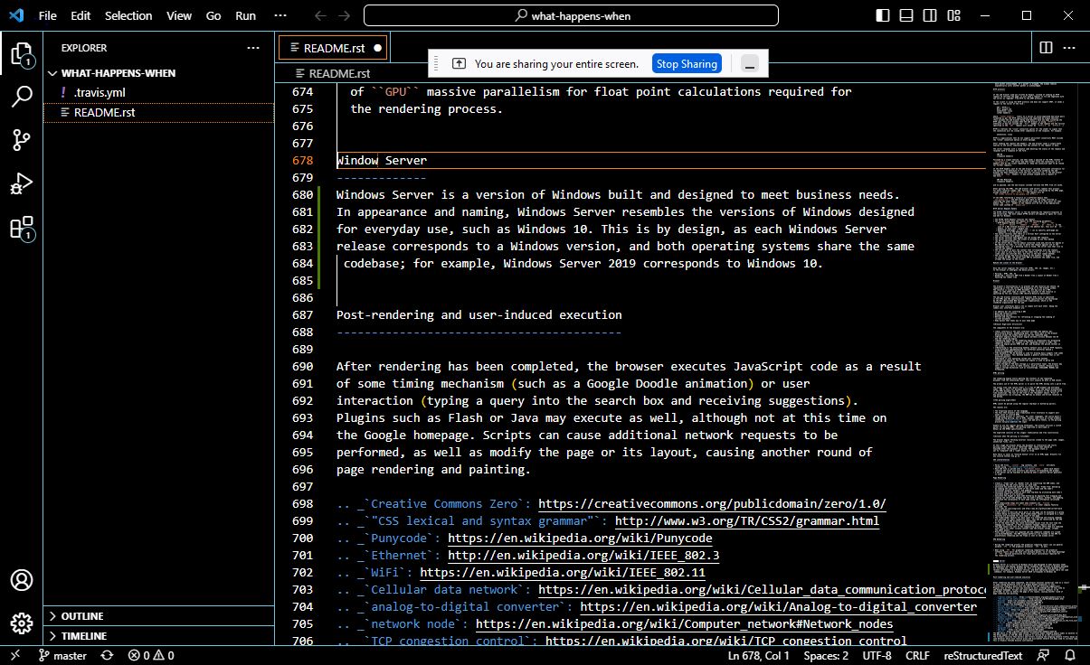Click the README.rst breadcrumb
The image size is (1090, 665).
(x=339, y=74)
